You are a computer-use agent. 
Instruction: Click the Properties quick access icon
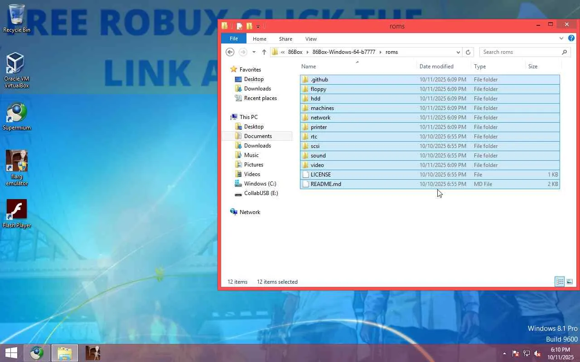tap(239, 26)
